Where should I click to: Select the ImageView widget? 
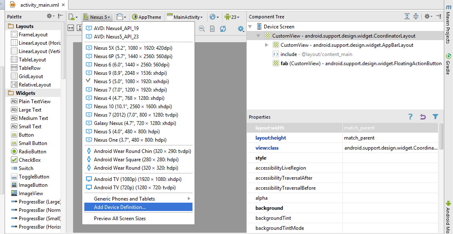31,193
